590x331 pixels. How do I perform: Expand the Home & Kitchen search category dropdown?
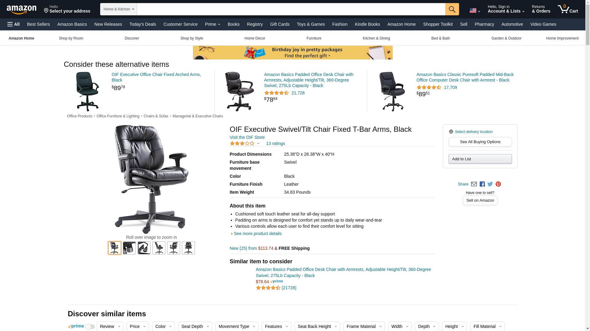(119, 9)
